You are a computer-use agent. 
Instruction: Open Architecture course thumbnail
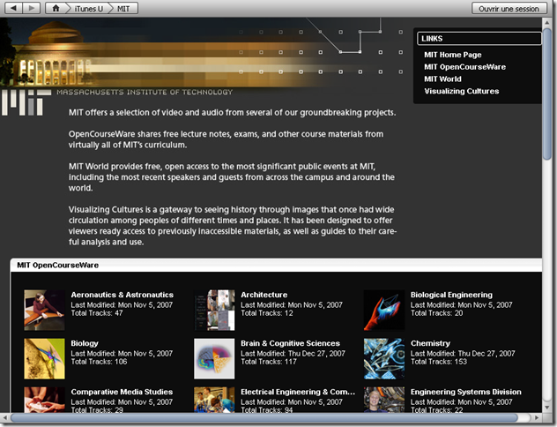pos(214,310)
